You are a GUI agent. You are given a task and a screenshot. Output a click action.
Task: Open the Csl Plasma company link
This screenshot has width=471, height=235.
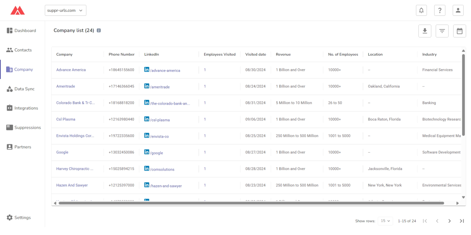pyautogui.click(x=66, y=119)
